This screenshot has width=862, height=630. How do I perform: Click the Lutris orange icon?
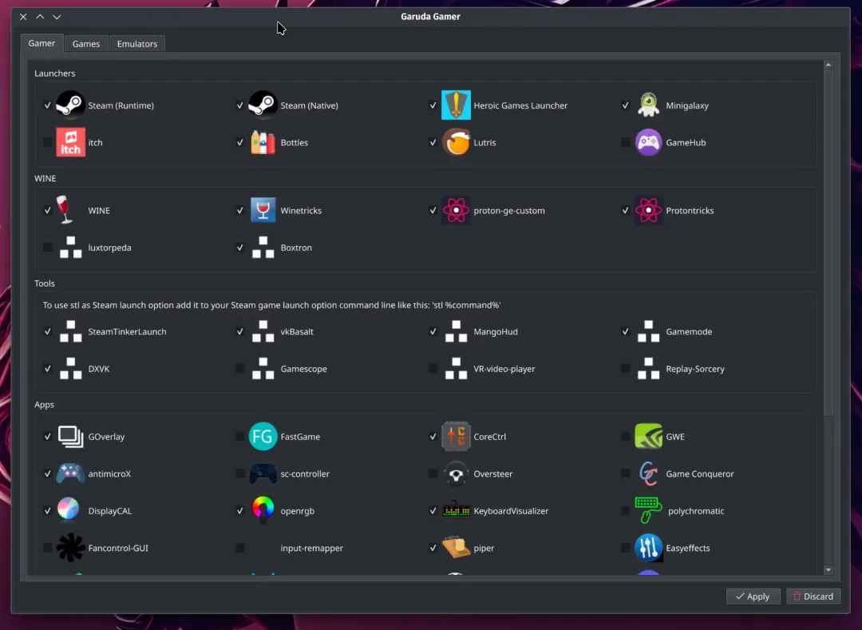pos(456,142)
